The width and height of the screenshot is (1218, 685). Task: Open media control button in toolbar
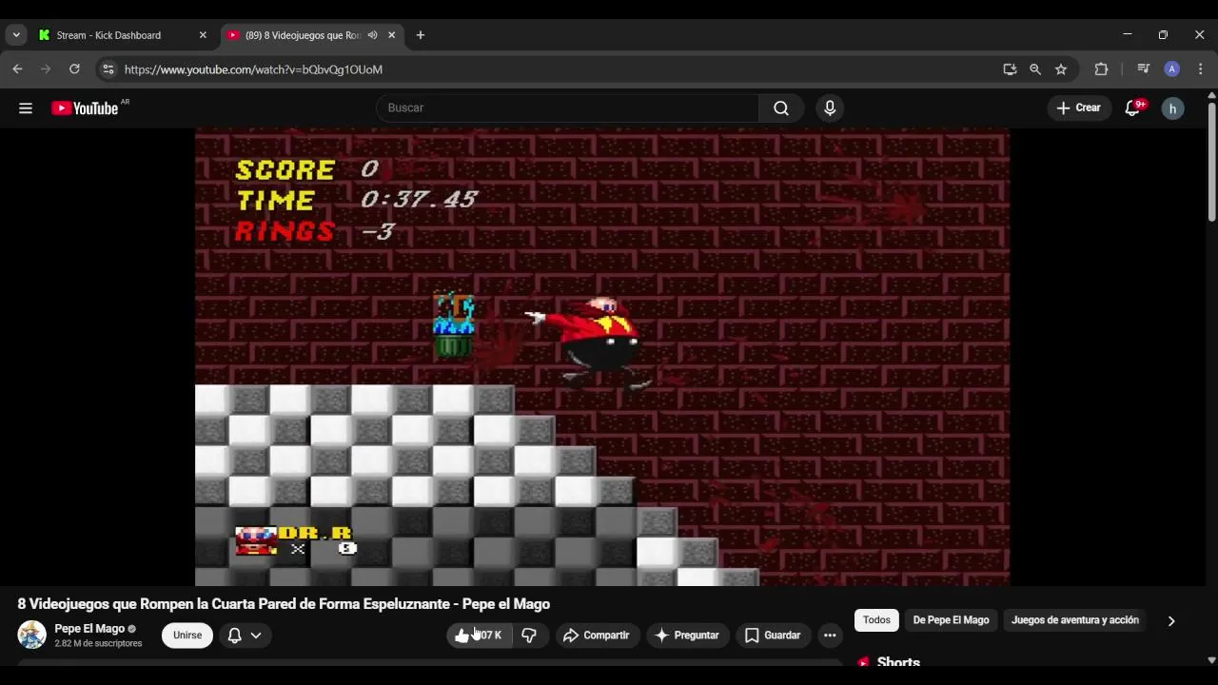1144,69
